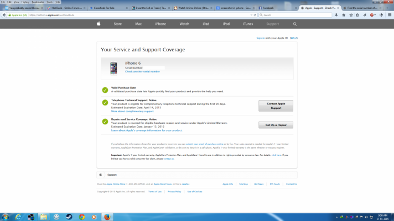Open the URL history dropdown arrow
This screenshot has height=221, width=394.
click(x=251, y=15)
